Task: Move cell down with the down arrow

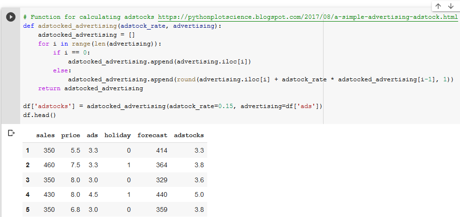Action: (x=451, y=6)
